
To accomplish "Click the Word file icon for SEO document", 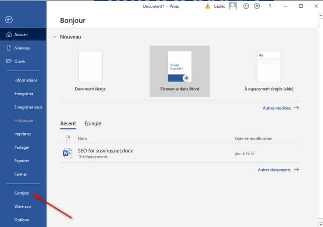I will point(68,153).
